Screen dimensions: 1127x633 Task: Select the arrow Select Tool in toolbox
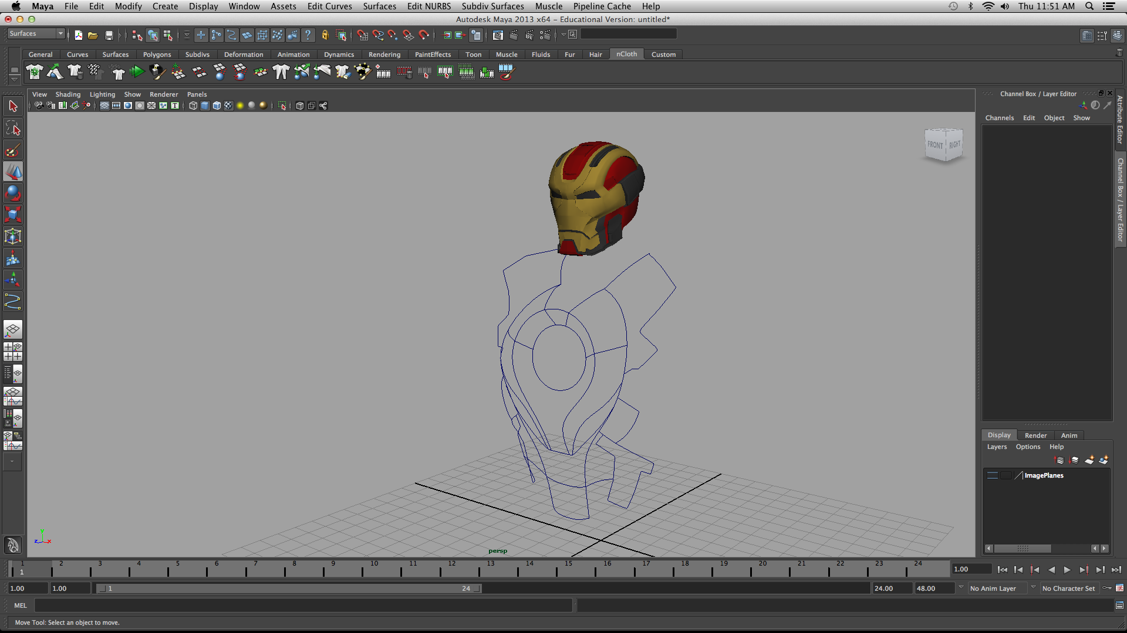[x=13, y=106]
